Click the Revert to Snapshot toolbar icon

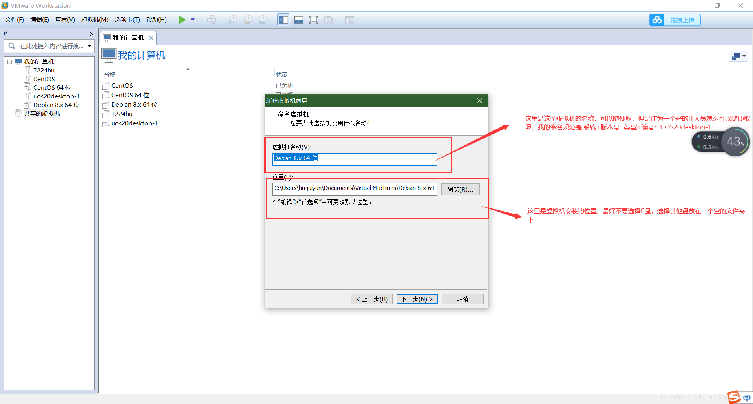coord(248,20)
